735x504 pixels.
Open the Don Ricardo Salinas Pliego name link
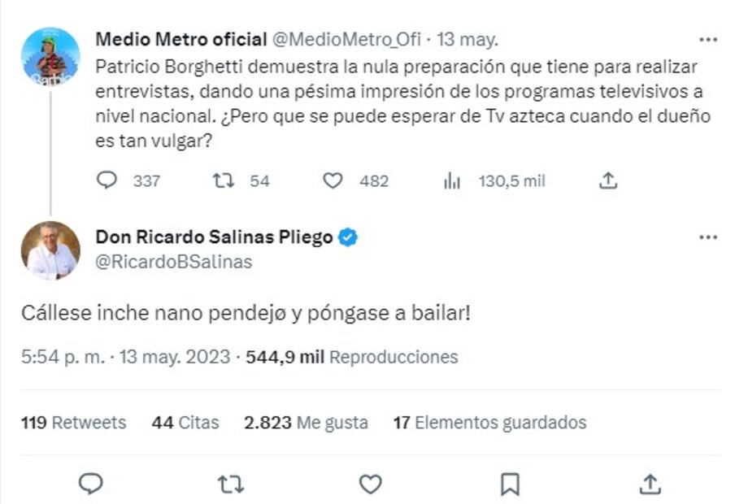click(215, 237)
